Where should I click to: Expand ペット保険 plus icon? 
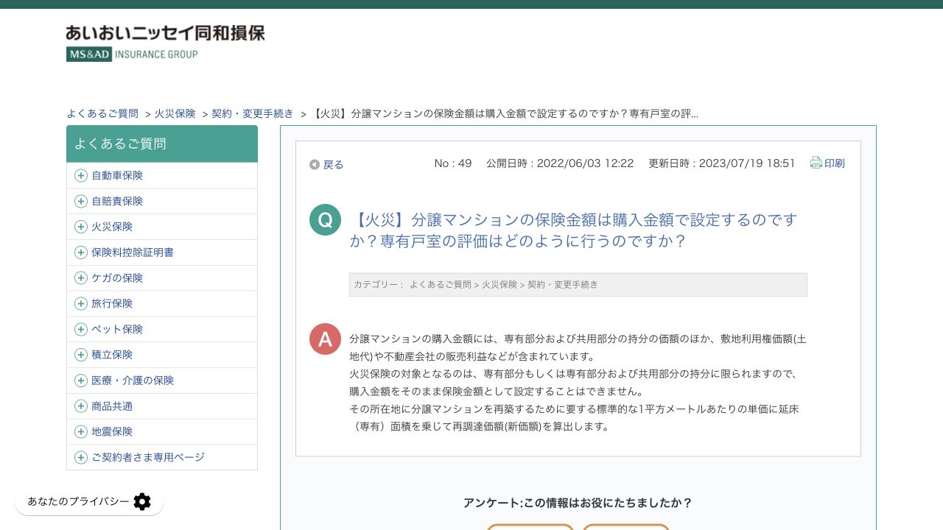(81, 329)
